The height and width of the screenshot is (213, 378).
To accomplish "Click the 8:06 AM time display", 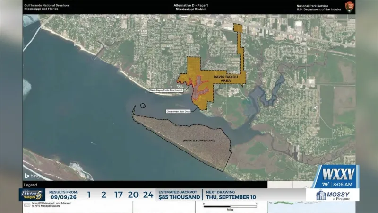I will point(343,185).
